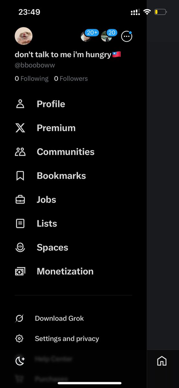Tap the Communities people icon

point(20,152)
